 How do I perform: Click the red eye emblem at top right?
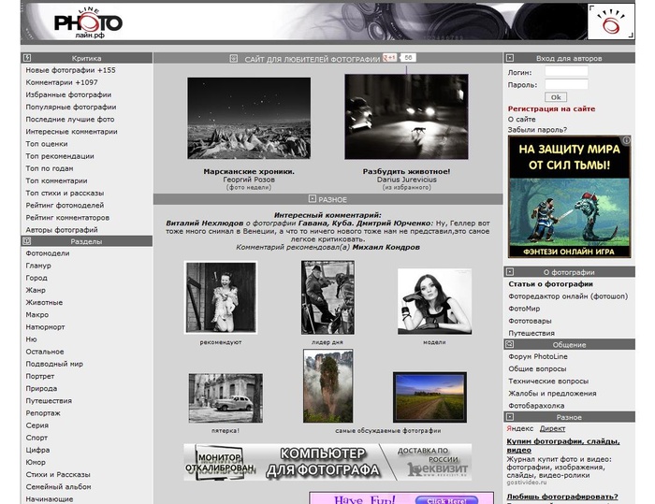tap(610, 22)
